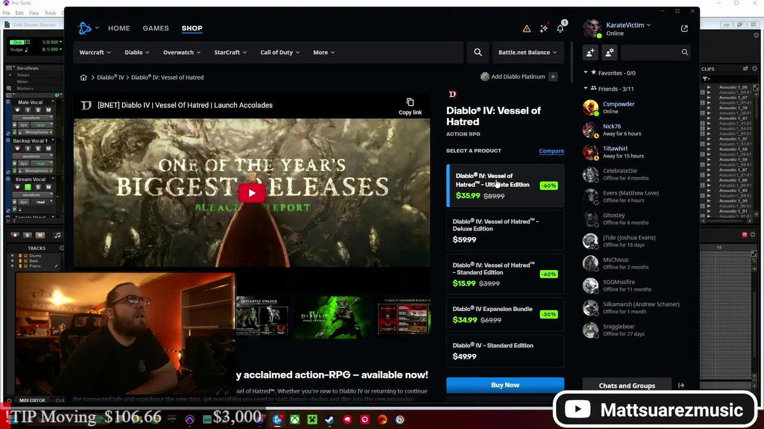Click the Compare link

point(552,151)
